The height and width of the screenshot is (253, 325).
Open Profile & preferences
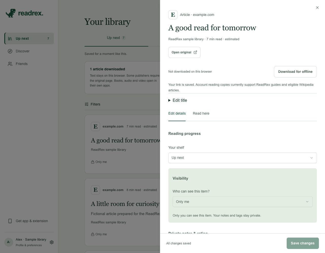pyautogui.click(x=29, y=245)
